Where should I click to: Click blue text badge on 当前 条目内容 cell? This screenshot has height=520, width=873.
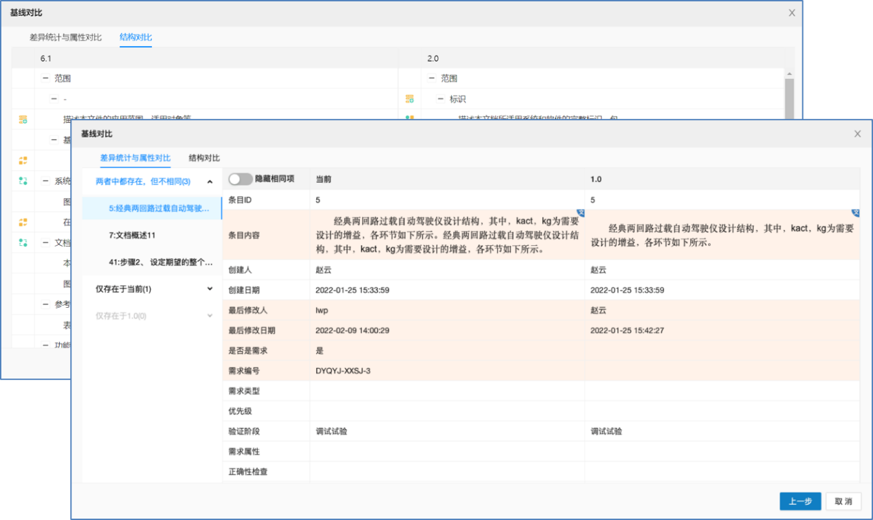point(579,213)
